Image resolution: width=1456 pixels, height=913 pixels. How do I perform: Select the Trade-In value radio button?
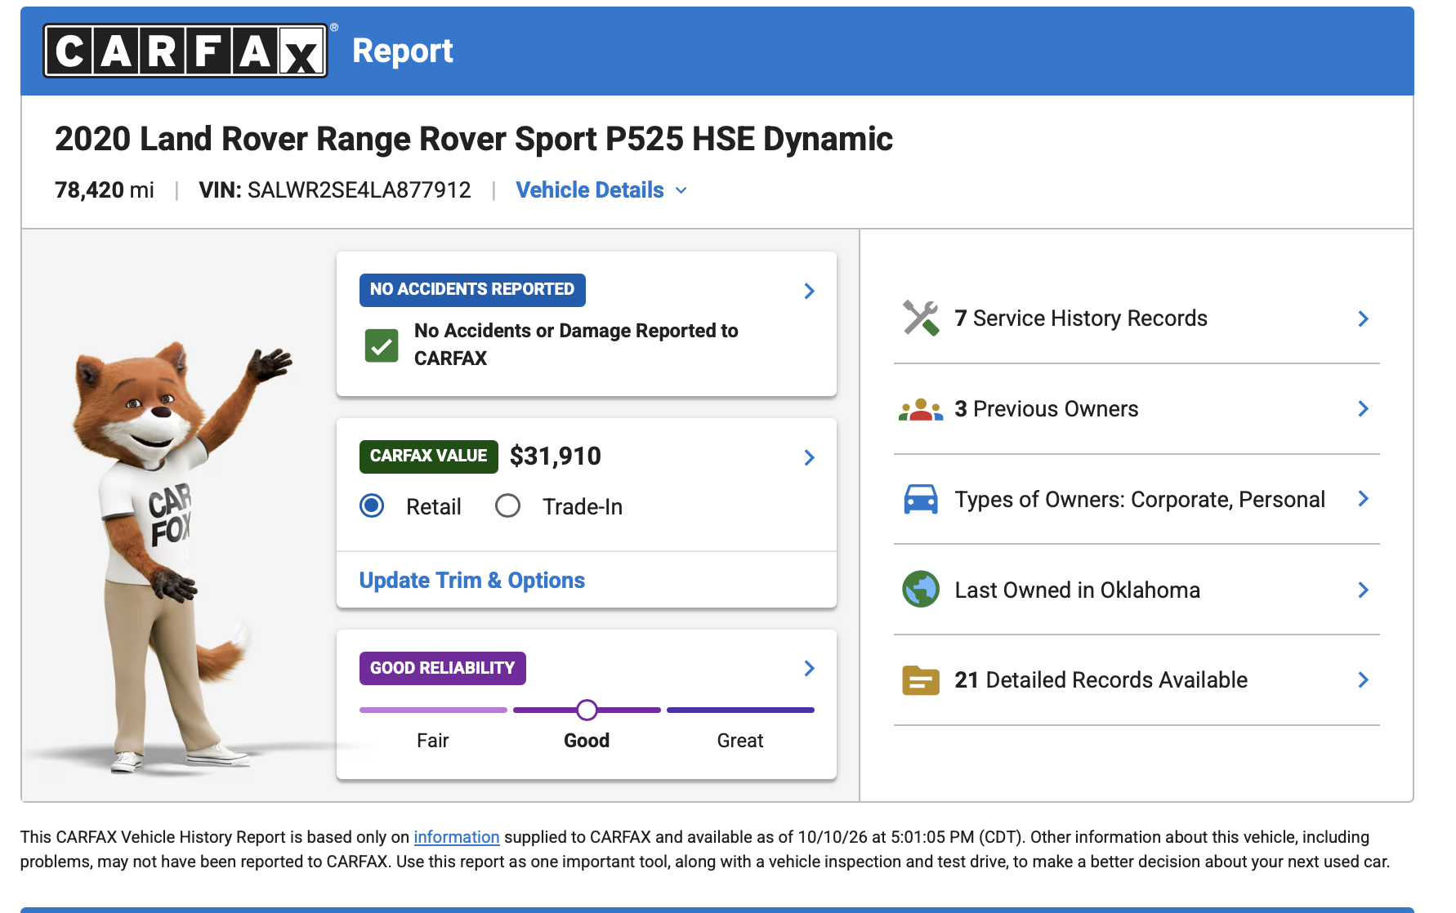click(507, 506)
